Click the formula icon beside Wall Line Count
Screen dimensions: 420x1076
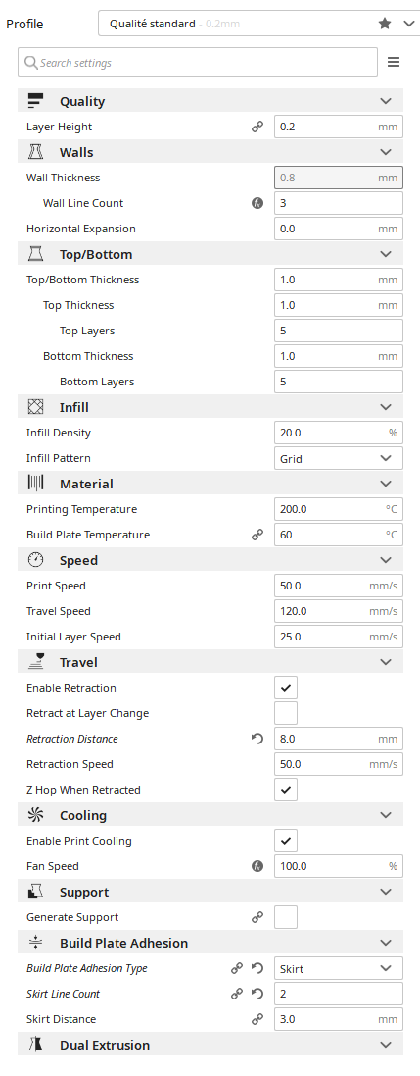257,203
